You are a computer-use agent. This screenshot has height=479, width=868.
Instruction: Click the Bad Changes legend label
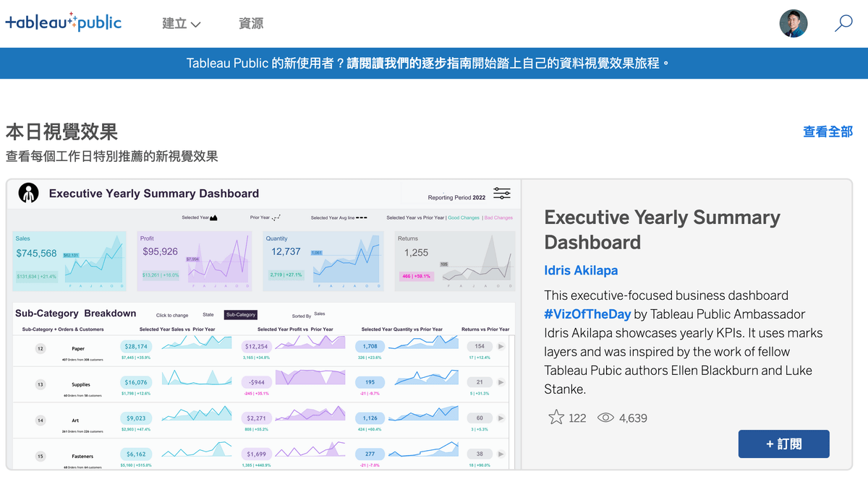[498, 217]
